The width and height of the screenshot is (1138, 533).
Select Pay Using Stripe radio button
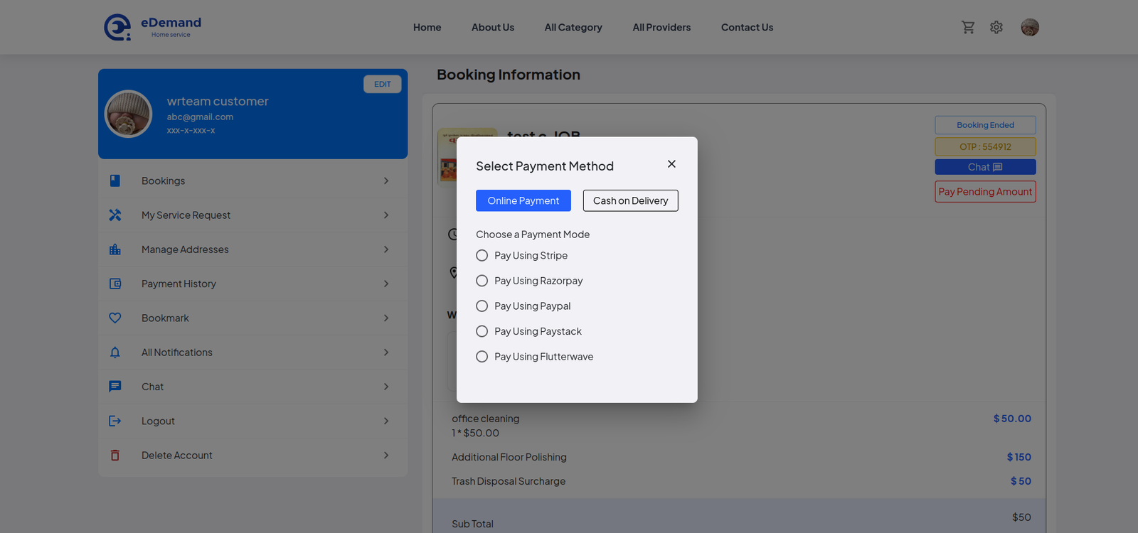[x=482, y=256]
